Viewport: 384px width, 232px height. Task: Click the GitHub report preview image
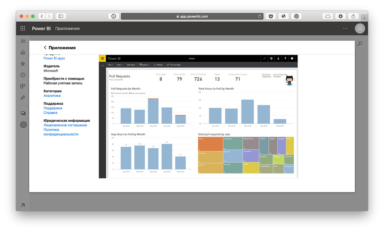pos(198,116)
